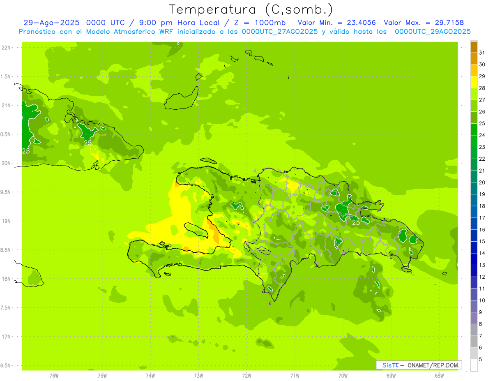Click the legend value "30"
The width and height of the screenshot is (493, 381).
482,65
